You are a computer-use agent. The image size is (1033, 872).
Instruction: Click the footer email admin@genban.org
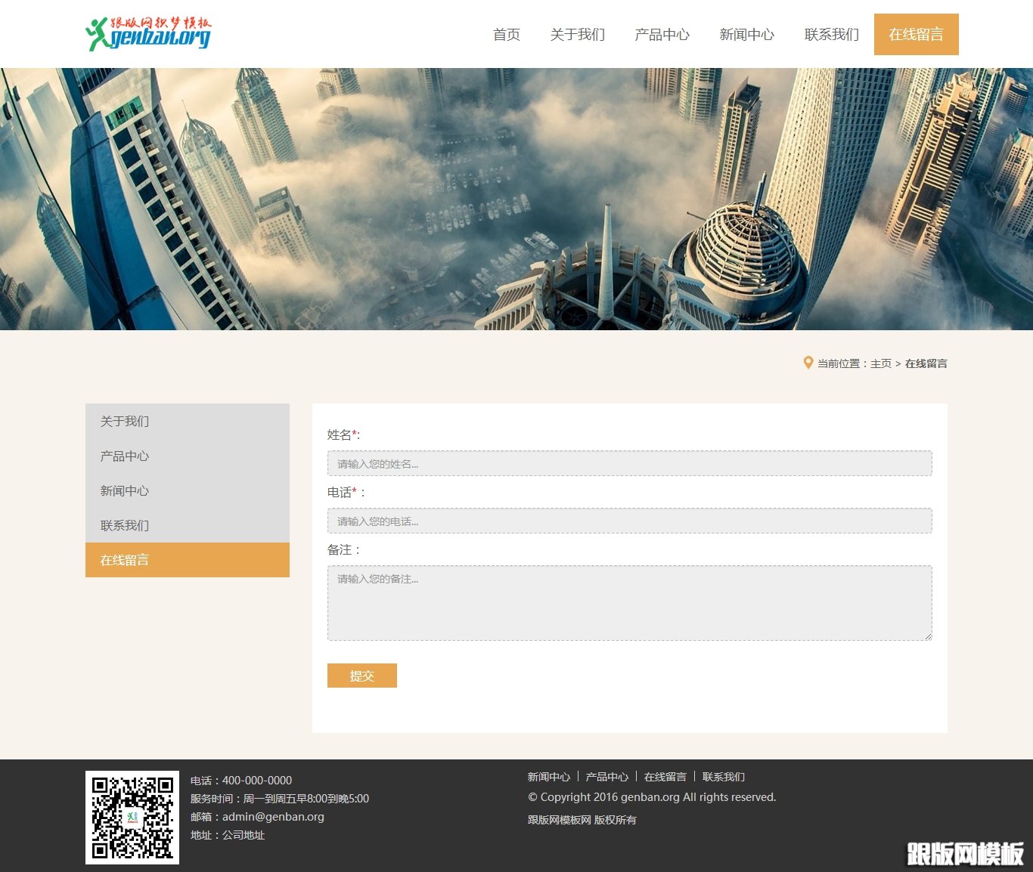273,817
